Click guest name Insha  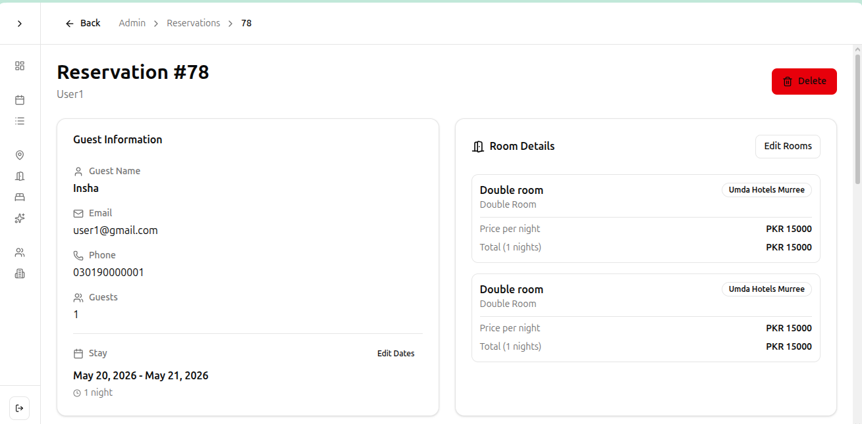tap(86, 188)
